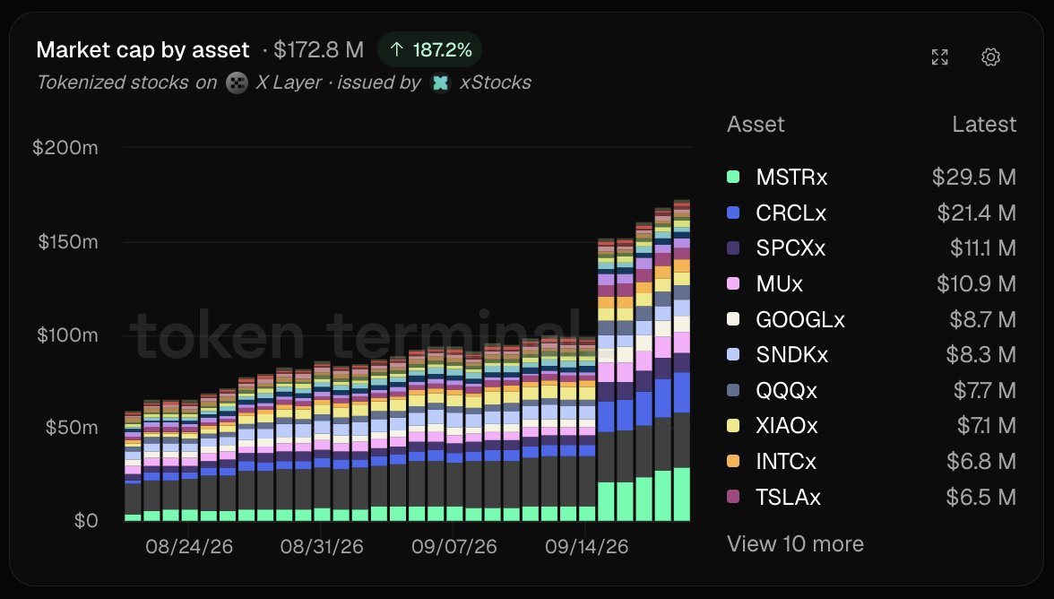This screenshot has width=1054, height=599.
Task: Click the $172.8 M total value
Action: click(319, 49)
